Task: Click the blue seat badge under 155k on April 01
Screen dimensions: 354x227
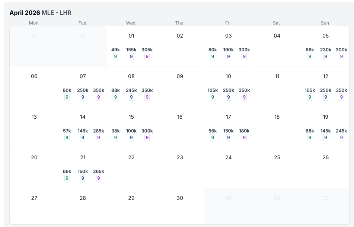Action: click(x=131, y=57)
